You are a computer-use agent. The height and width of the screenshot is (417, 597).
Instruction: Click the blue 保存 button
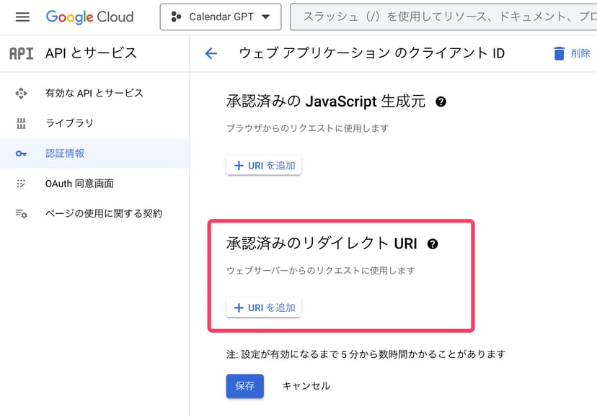tap(244, 386)
